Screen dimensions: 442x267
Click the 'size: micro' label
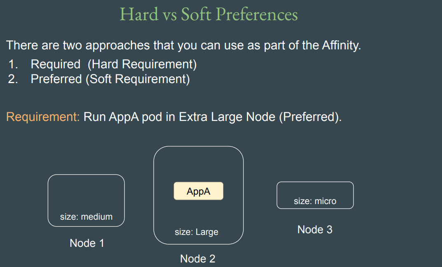click(315, 201)
